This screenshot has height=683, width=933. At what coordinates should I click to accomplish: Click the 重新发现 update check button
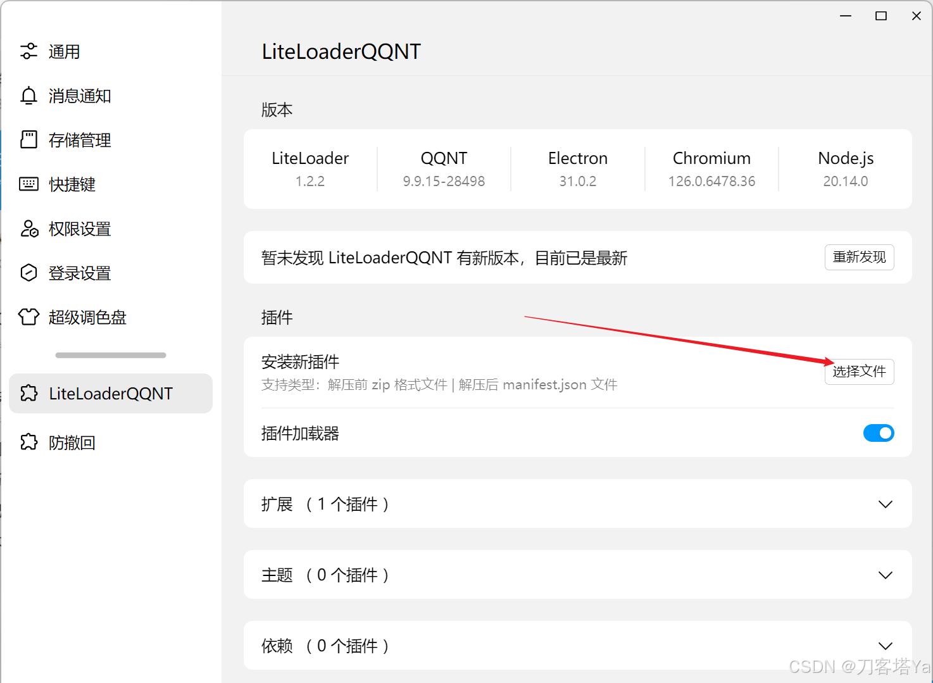point(859,257)
